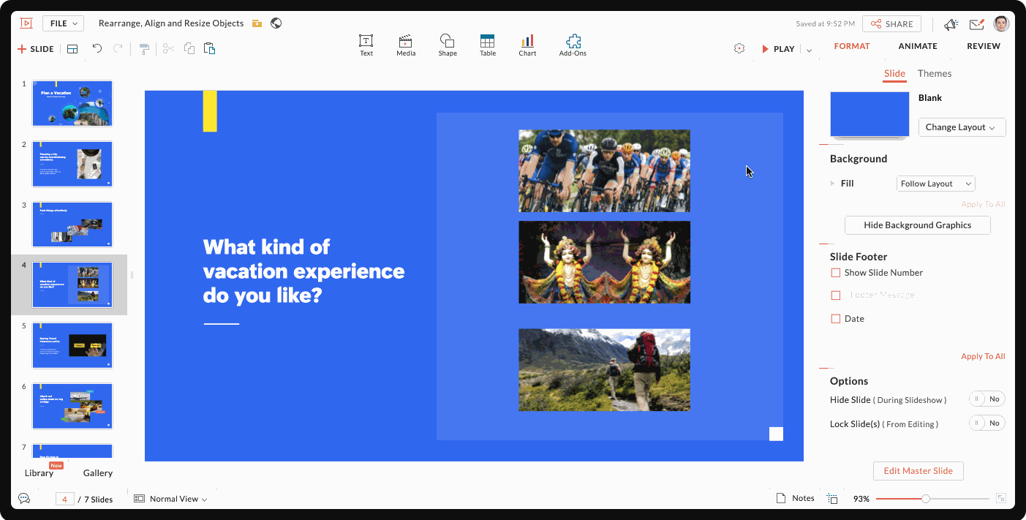Switch to the FORMAT tab
Screen dimensions: 1026x520
852,46
